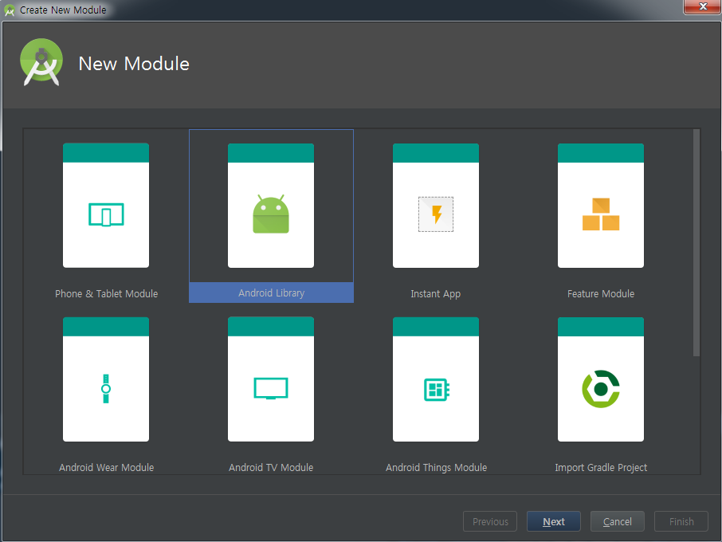Click the yellow blocks Feature Module graphic

pos(600,214)
